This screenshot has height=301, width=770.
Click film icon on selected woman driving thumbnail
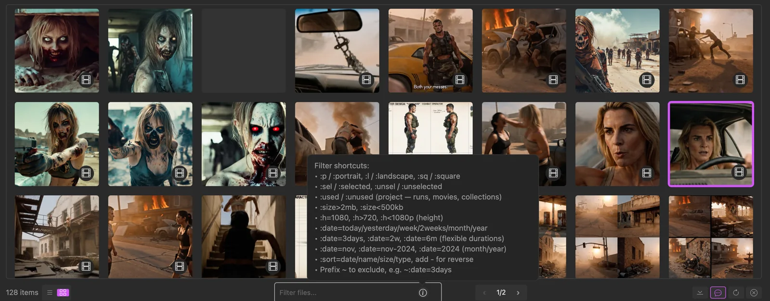coord(739,172)
